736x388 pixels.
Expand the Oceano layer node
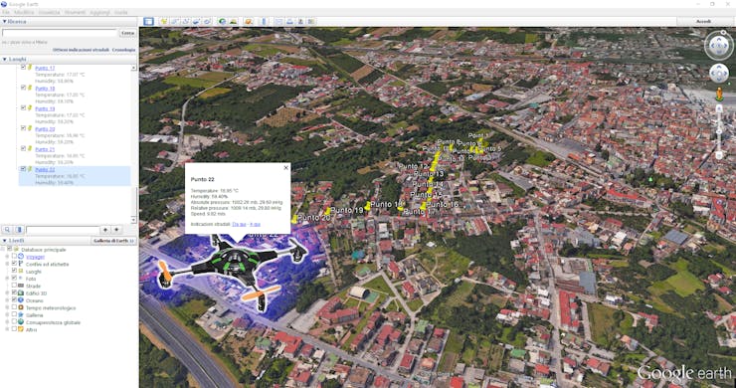point(7,300)
